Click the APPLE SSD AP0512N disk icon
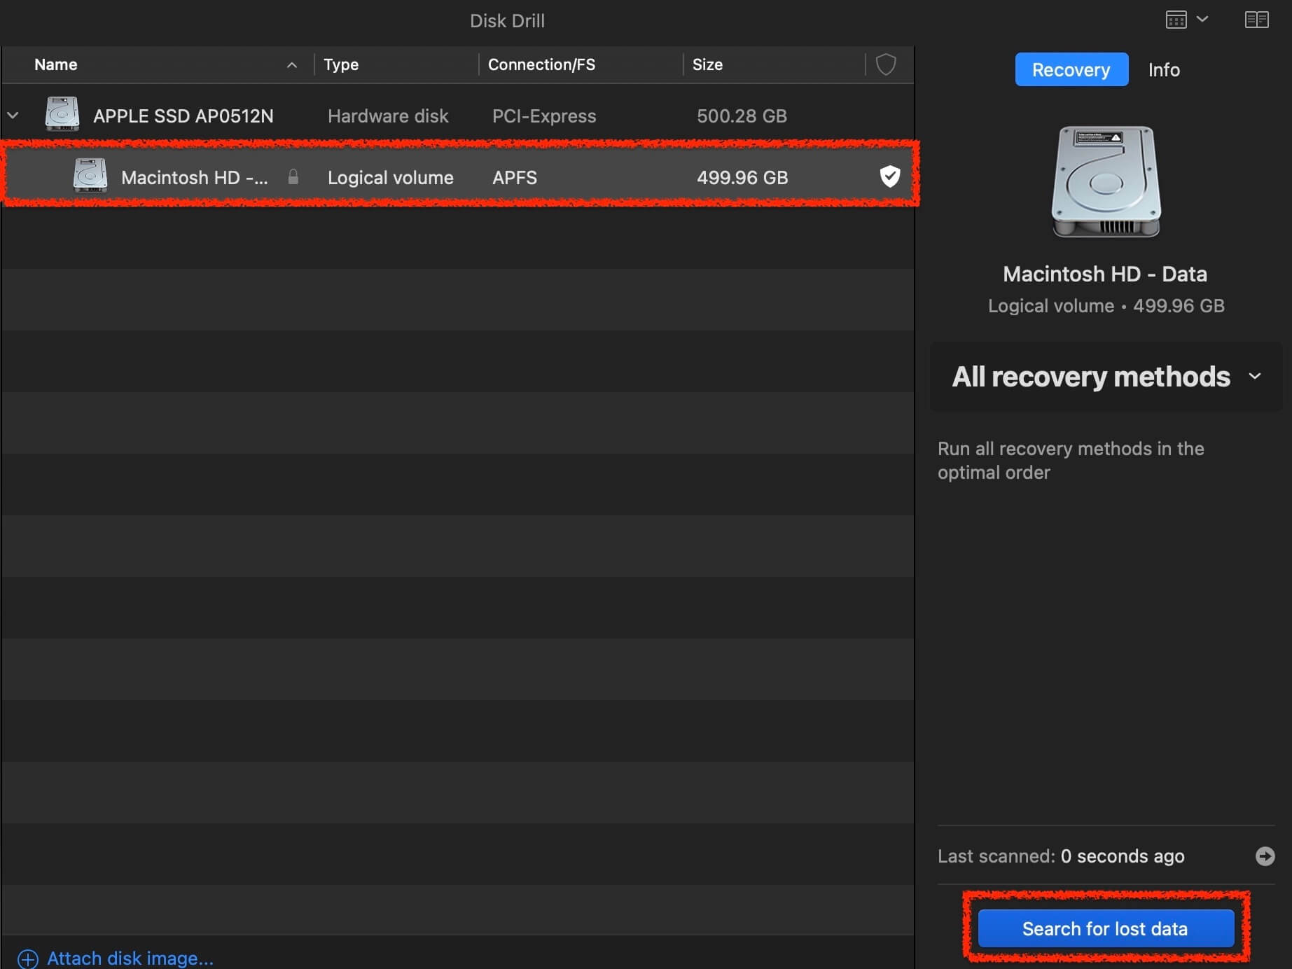1292x969 pixels. [62, 114]
